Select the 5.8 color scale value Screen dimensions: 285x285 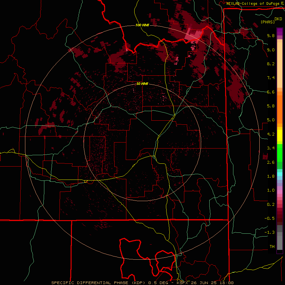click(x=271, y=106)
